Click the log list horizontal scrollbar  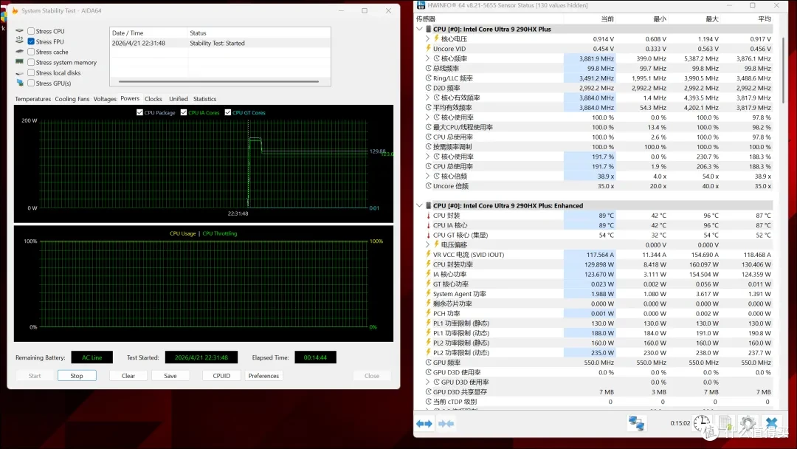pyautogui.click(x=218, y=81)
